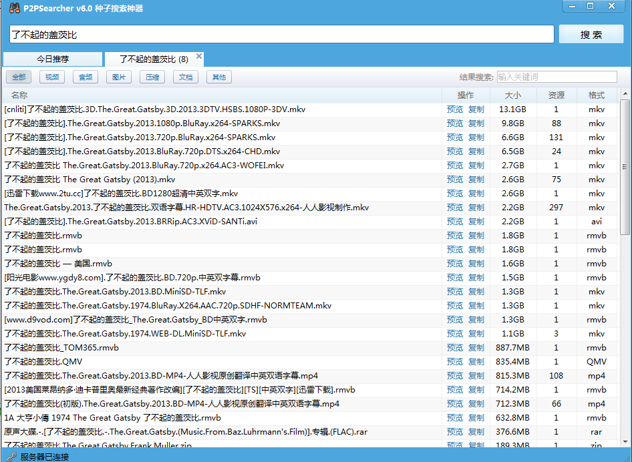Screen dimensions: 632x462
Task: Click 预览 for the 1080p SPARKS mkv
Action: [455, 124]
